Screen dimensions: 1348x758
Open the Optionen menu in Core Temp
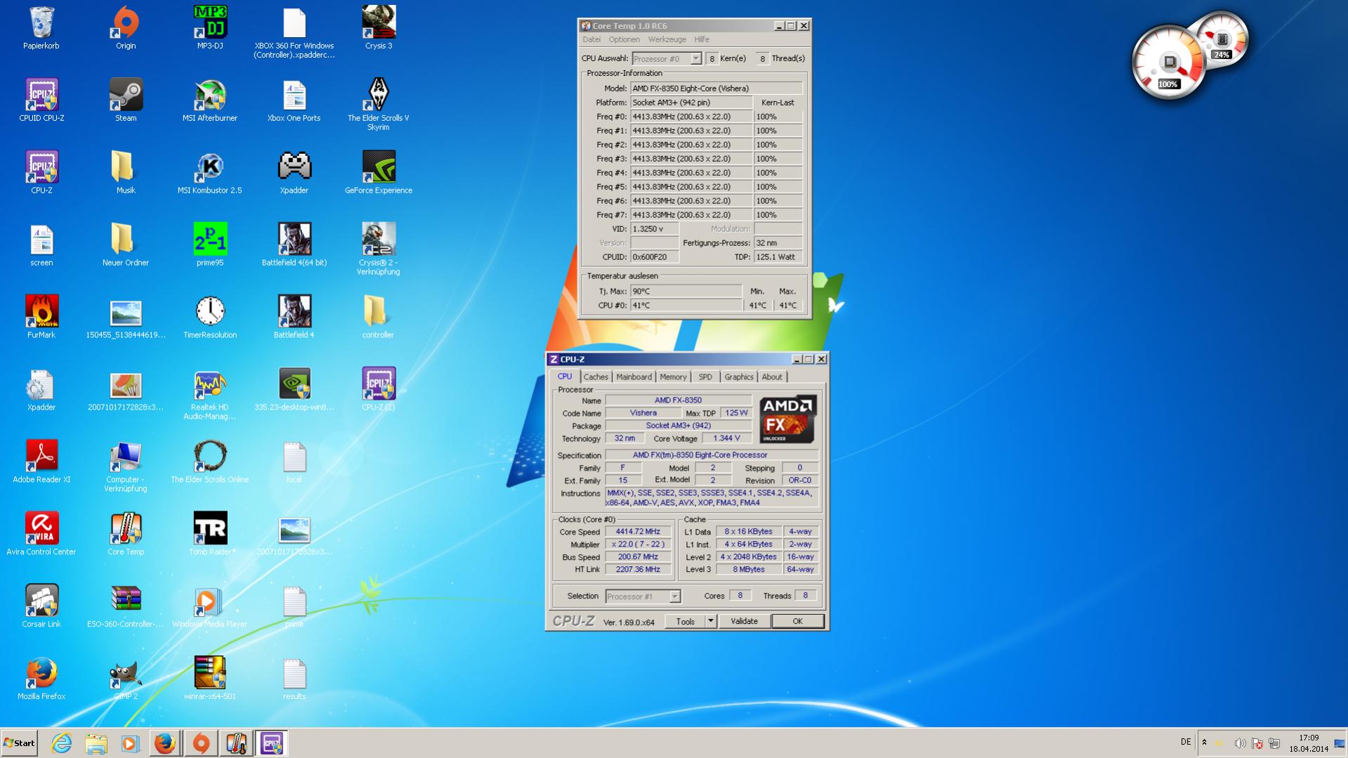[624, 39]
